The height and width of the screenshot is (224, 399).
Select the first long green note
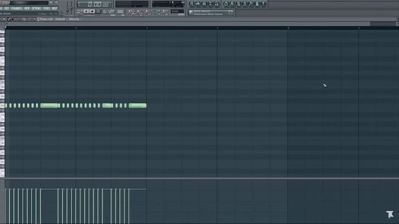[x=49, y=105]
